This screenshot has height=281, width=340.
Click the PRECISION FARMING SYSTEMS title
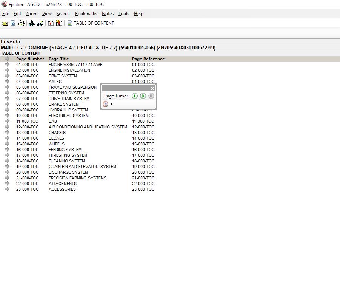tap(77, 178)
